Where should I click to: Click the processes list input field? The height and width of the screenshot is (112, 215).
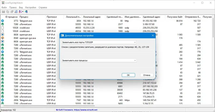point(107,66)
